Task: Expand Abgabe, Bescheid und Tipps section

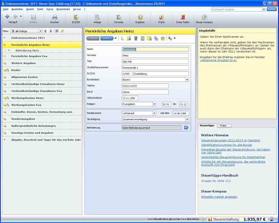Action: (5, 140)
